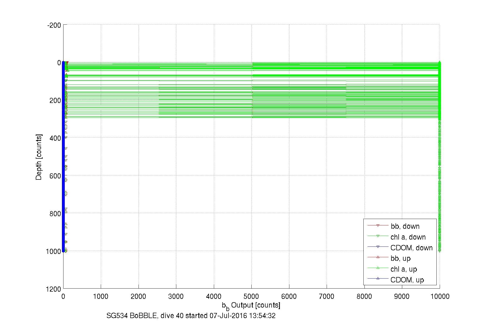Click y-axis tick label -200
486x324 pixels.
54,25
